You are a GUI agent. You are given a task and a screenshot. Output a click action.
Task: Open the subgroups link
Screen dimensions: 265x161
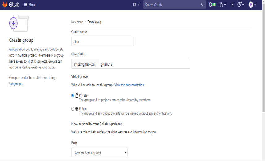click(15, 84)
